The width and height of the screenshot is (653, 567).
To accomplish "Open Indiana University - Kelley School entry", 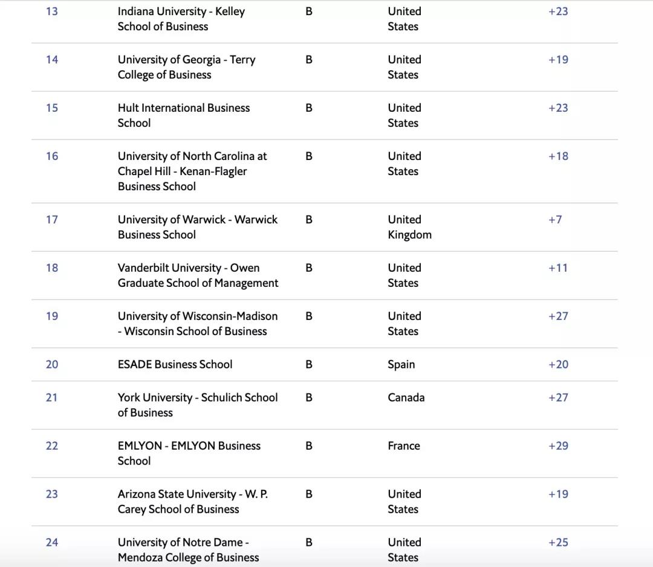I will (181, 19).
